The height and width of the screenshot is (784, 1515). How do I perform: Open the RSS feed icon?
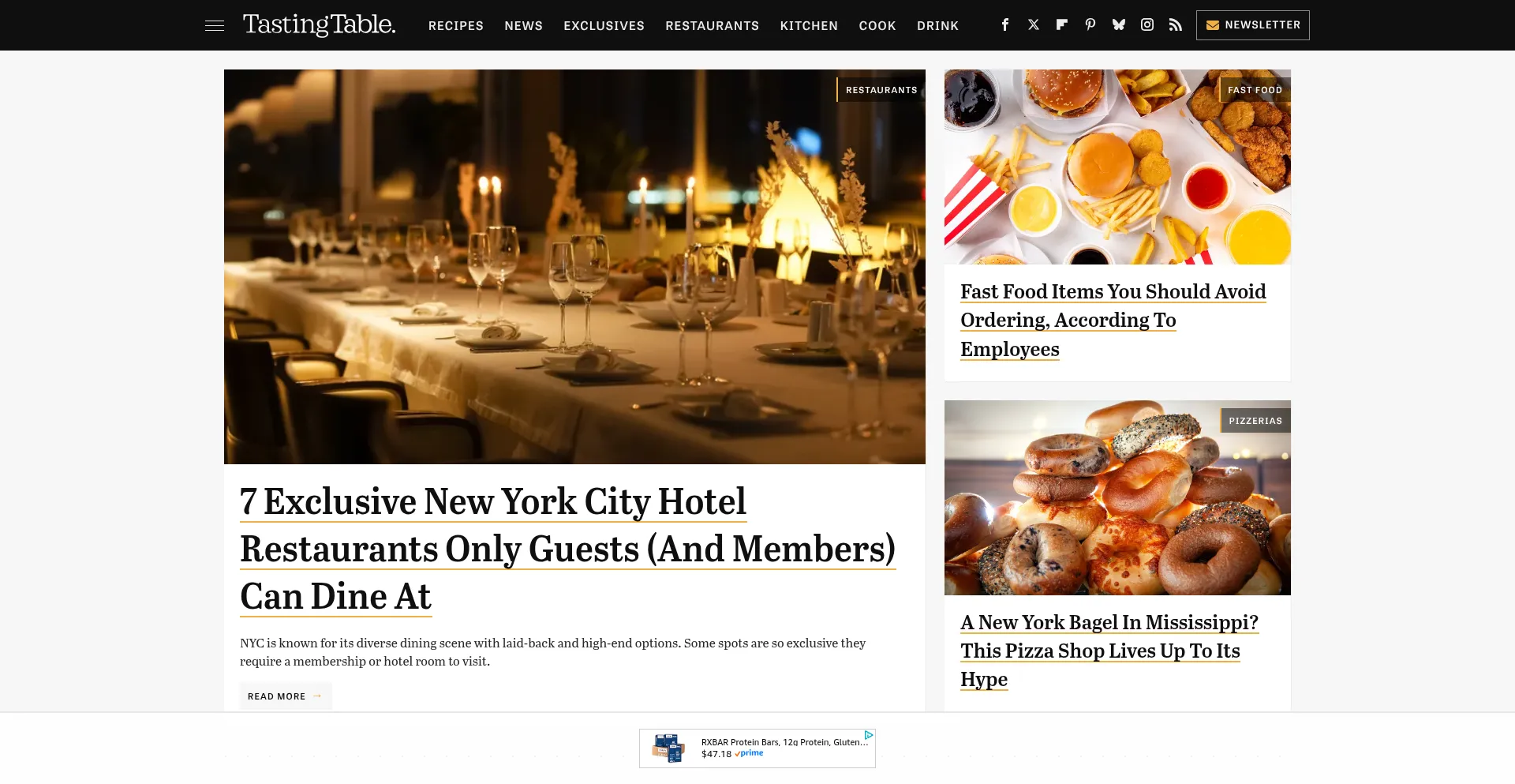click(1176, 24)
